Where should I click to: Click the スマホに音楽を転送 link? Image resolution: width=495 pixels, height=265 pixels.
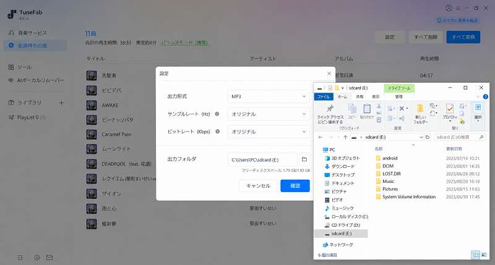[x=458, y=20]
